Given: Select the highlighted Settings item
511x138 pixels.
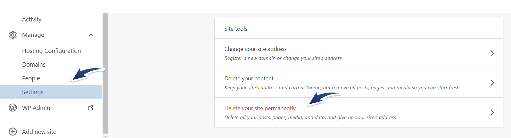Looking at the screenshot, I should 51,92.
